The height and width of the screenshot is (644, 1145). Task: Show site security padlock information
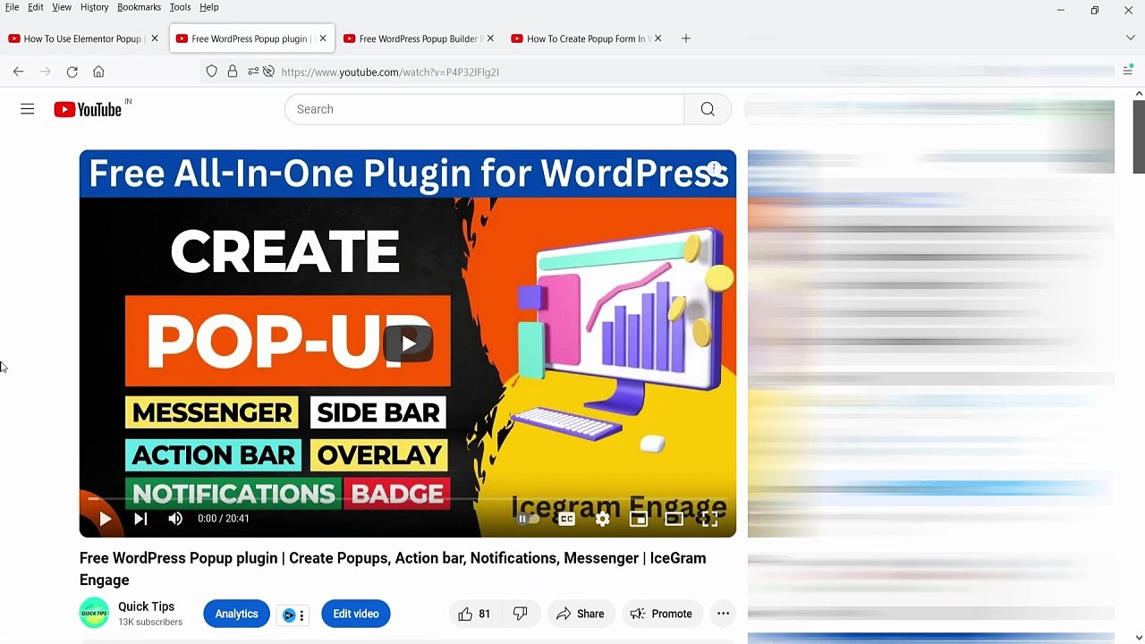[233, 72]
